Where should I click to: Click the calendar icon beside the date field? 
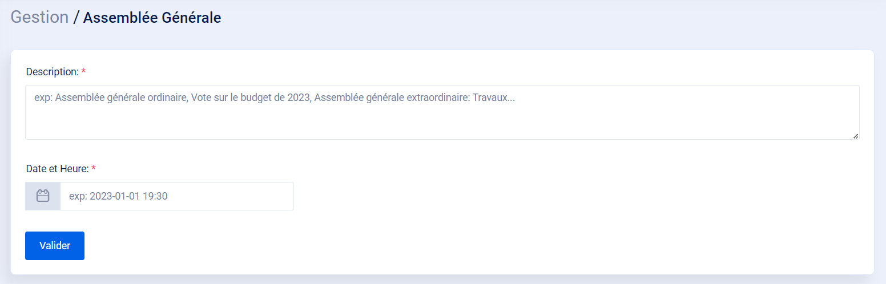click(x=43, y=196)
